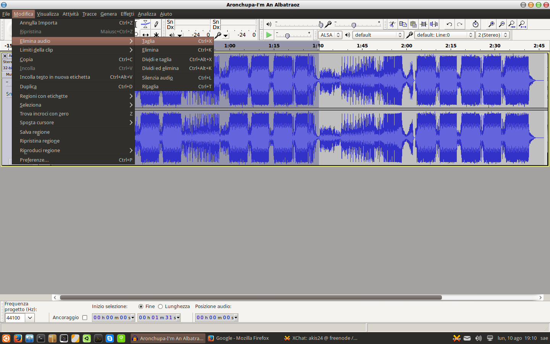Open the terminal launcher in taskbar

pyautogui.click(x=41, y=338)
